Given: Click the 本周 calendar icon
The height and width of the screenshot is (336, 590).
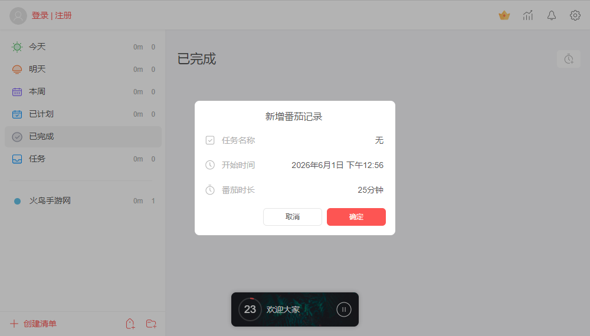Looking at the screenshot, I should 17,92.
